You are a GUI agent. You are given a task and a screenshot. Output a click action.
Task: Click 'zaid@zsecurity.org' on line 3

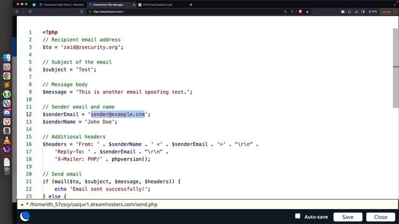(90, 47)
